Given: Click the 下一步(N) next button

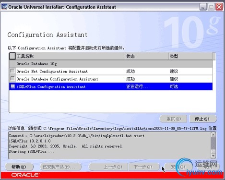Looking at the screenshot, I should 144,167.
